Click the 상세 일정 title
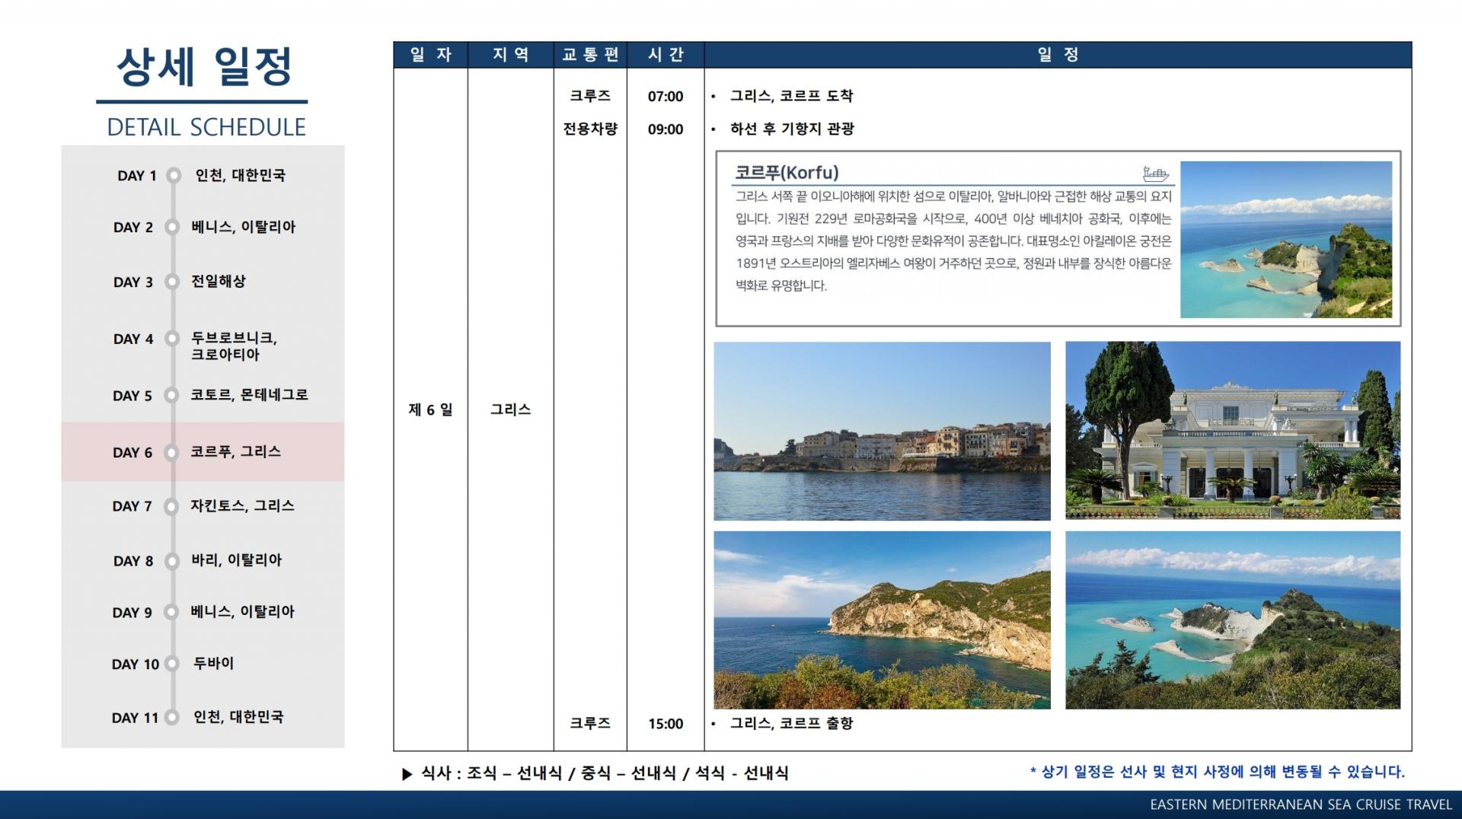This screenshot has width=1462, height=819. pyautogui.click(x=204, y=67)
